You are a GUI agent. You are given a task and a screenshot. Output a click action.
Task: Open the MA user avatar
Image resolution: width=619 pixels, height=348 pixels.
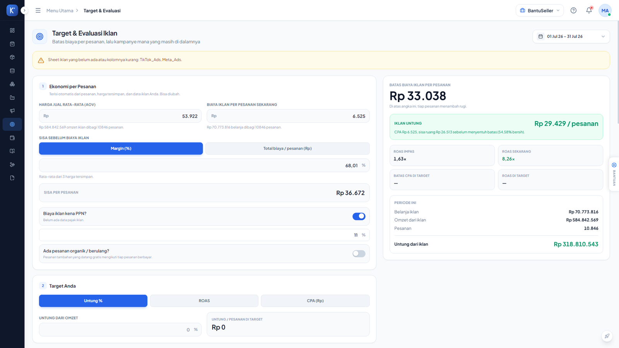coord(605,10)
